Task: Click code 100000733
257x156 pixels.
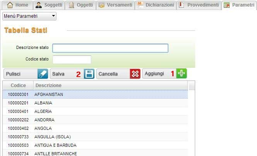Action: click(x=18, y=137)
